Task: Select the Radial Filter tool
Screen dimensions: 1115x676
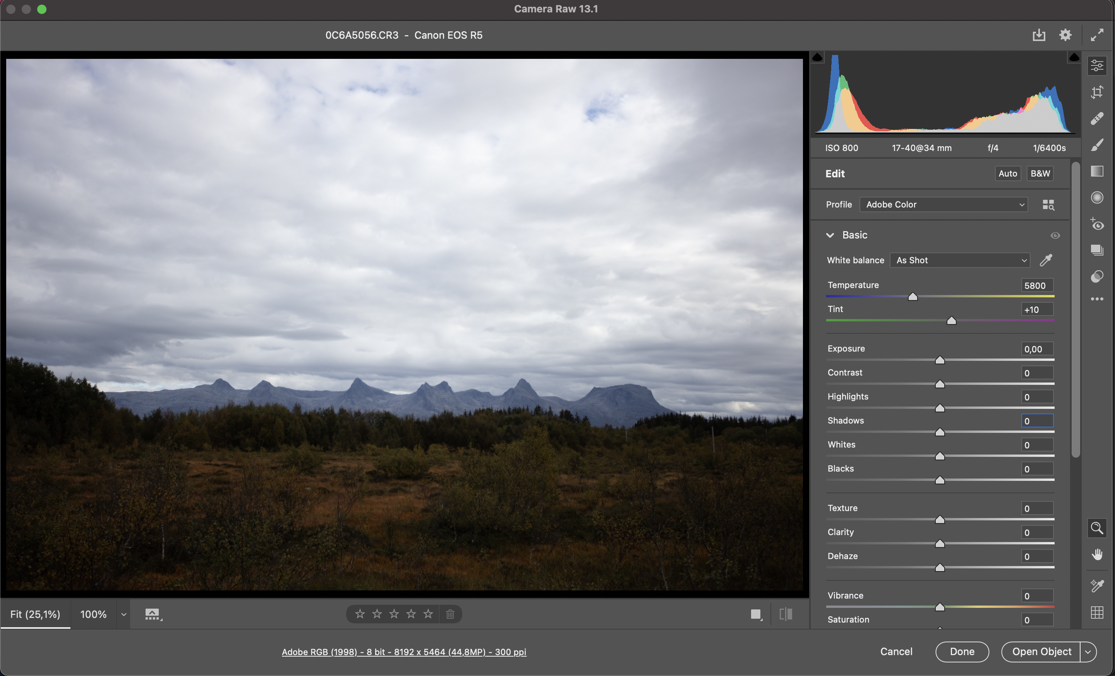Action: pyautogui.click(x=1097, y=197)
